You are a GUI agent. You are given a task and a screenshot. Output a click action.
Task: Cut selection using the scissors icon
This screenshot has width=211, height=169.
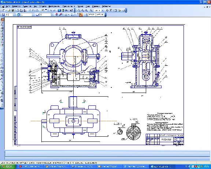pyautogui.click(x=30, y=10)
